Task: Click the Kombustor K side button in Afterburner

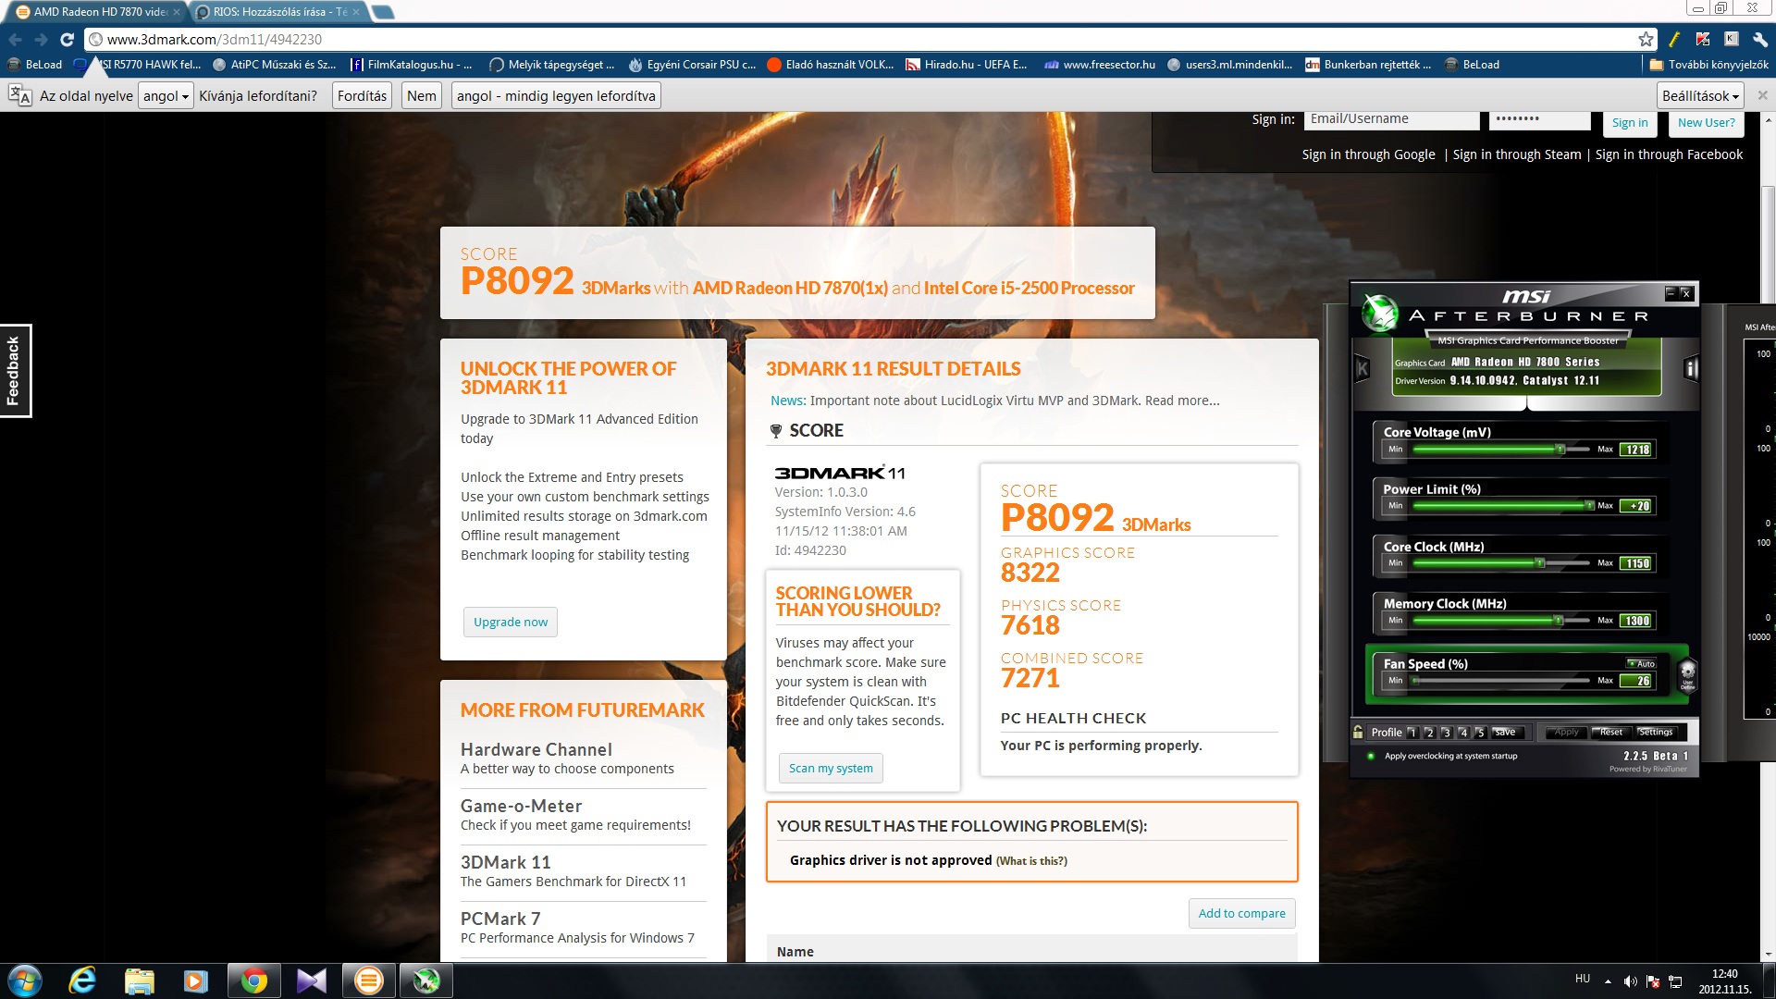Action: coord(1362,369)
